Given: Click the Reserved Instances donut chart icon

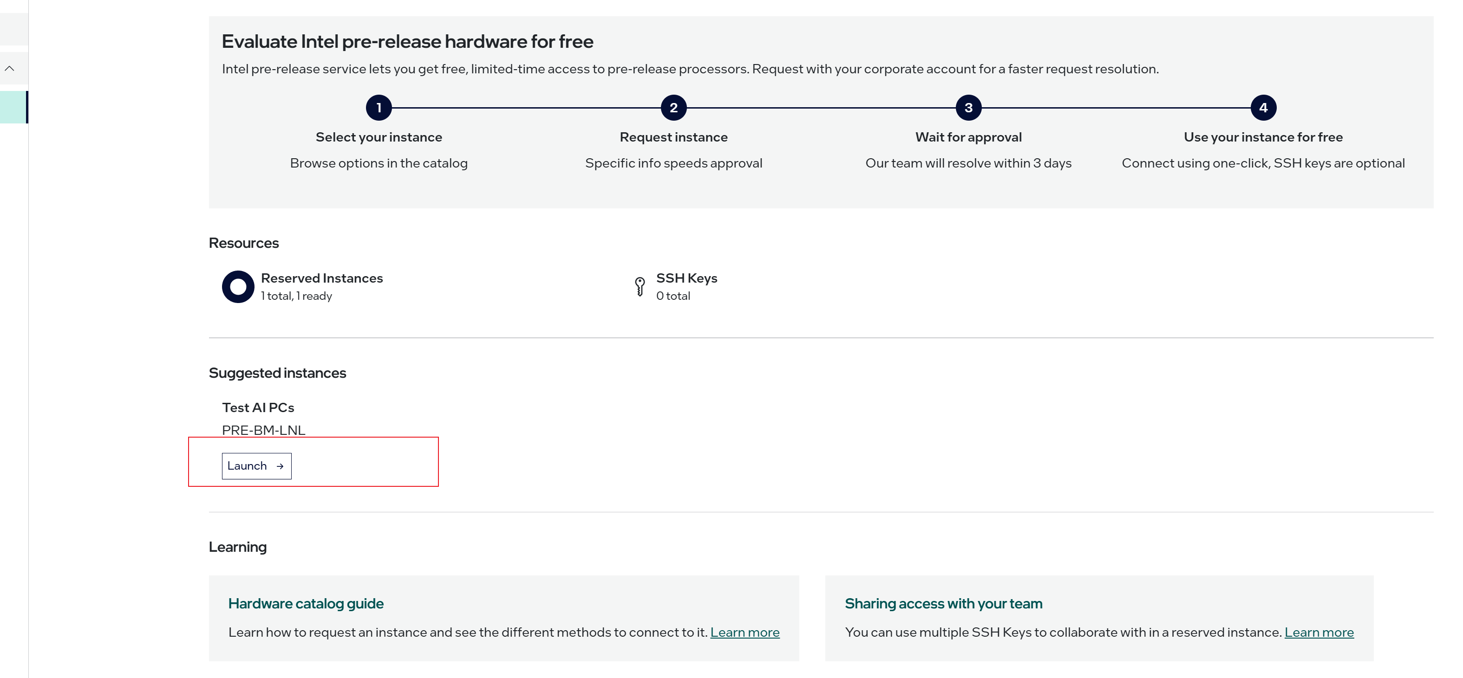Looking at the screenshot, I should click(x=237, y=286).
